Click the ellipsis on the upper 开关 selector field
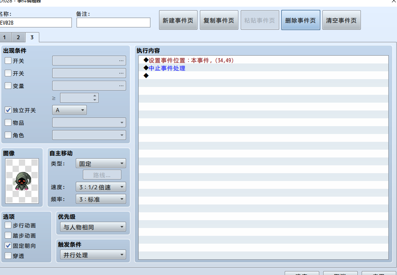The image size is (397, 275). tap(121, 61)
